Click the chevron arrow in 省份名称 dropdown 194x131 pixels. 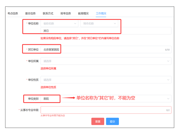(75, 23)
